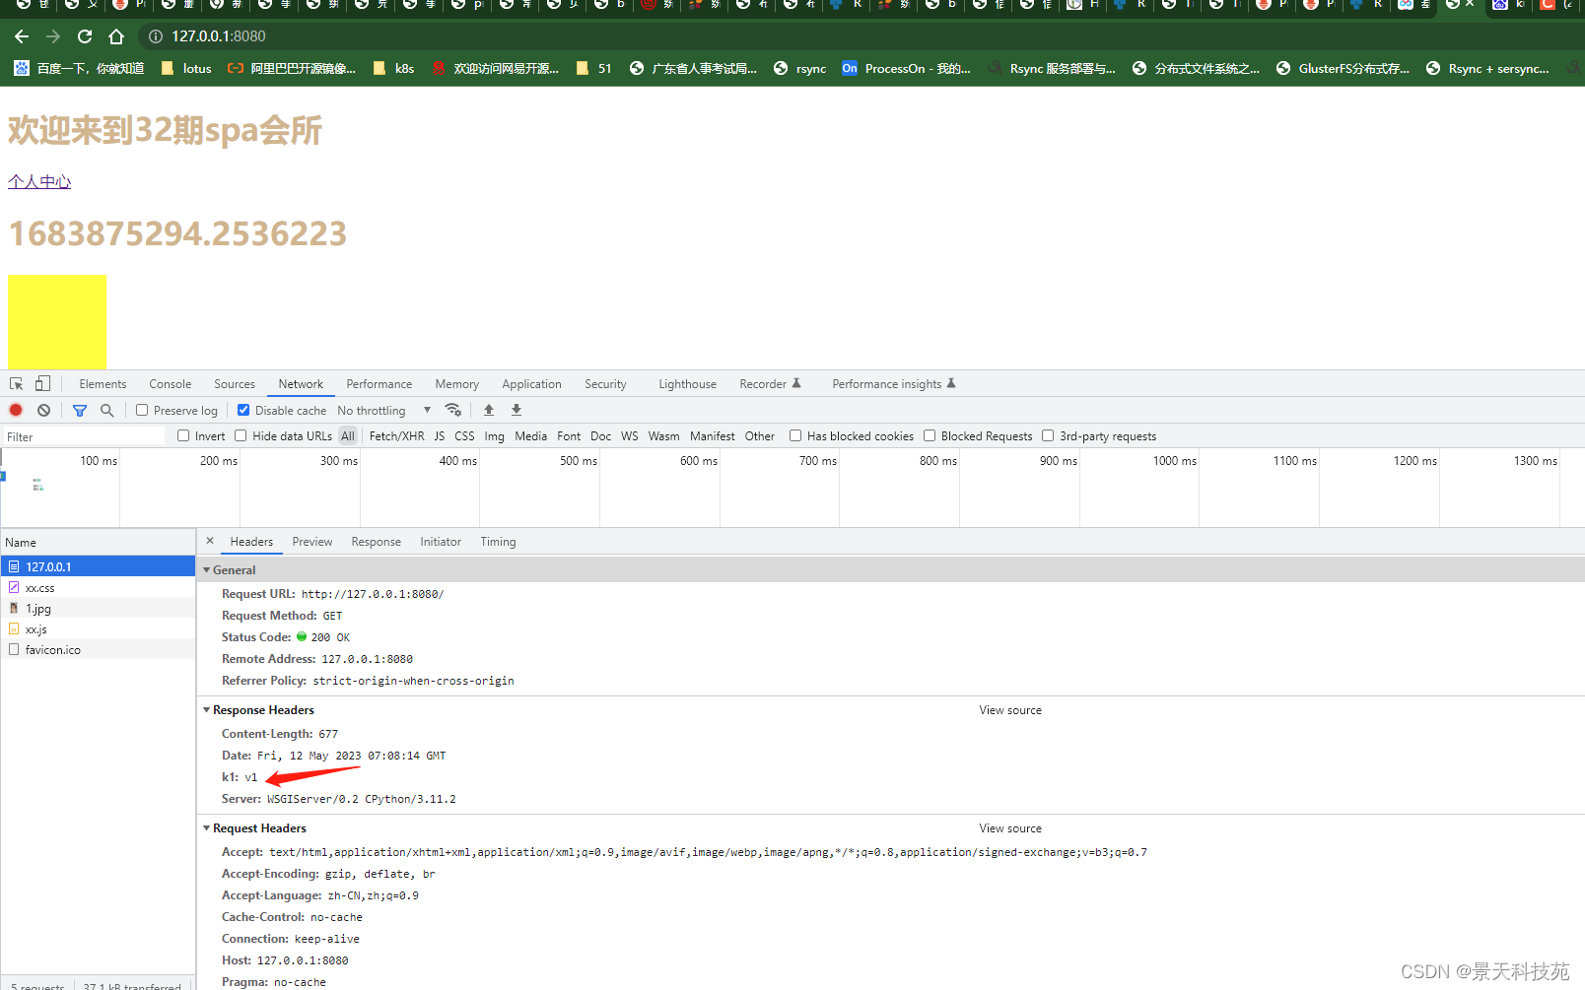
Task: Show All request types
Action: pos(348,435)
